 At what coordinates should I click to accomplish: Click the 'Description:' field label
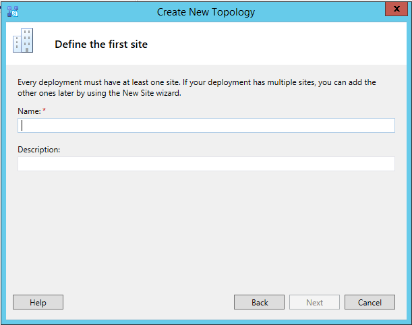pos(39,149)
